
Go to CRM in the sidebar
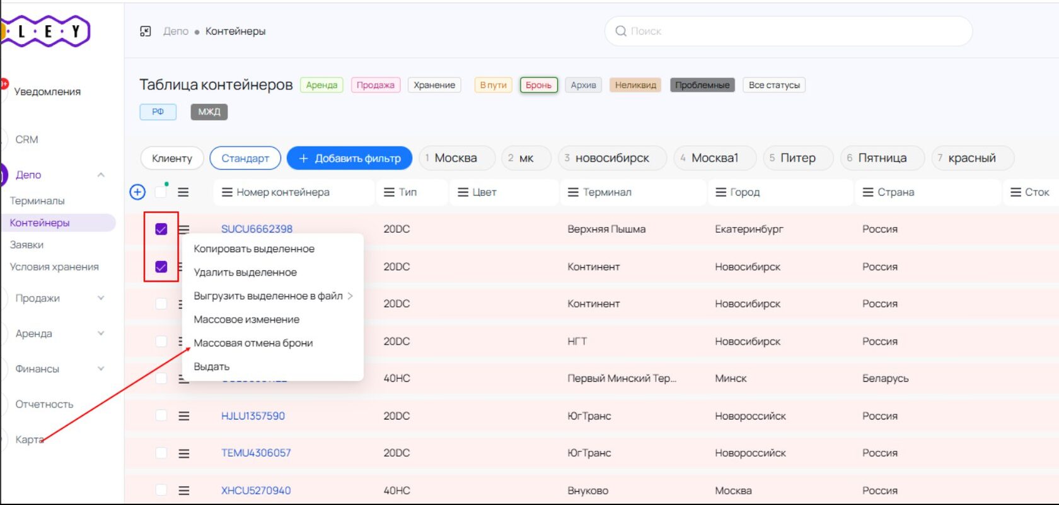point(26,139)
